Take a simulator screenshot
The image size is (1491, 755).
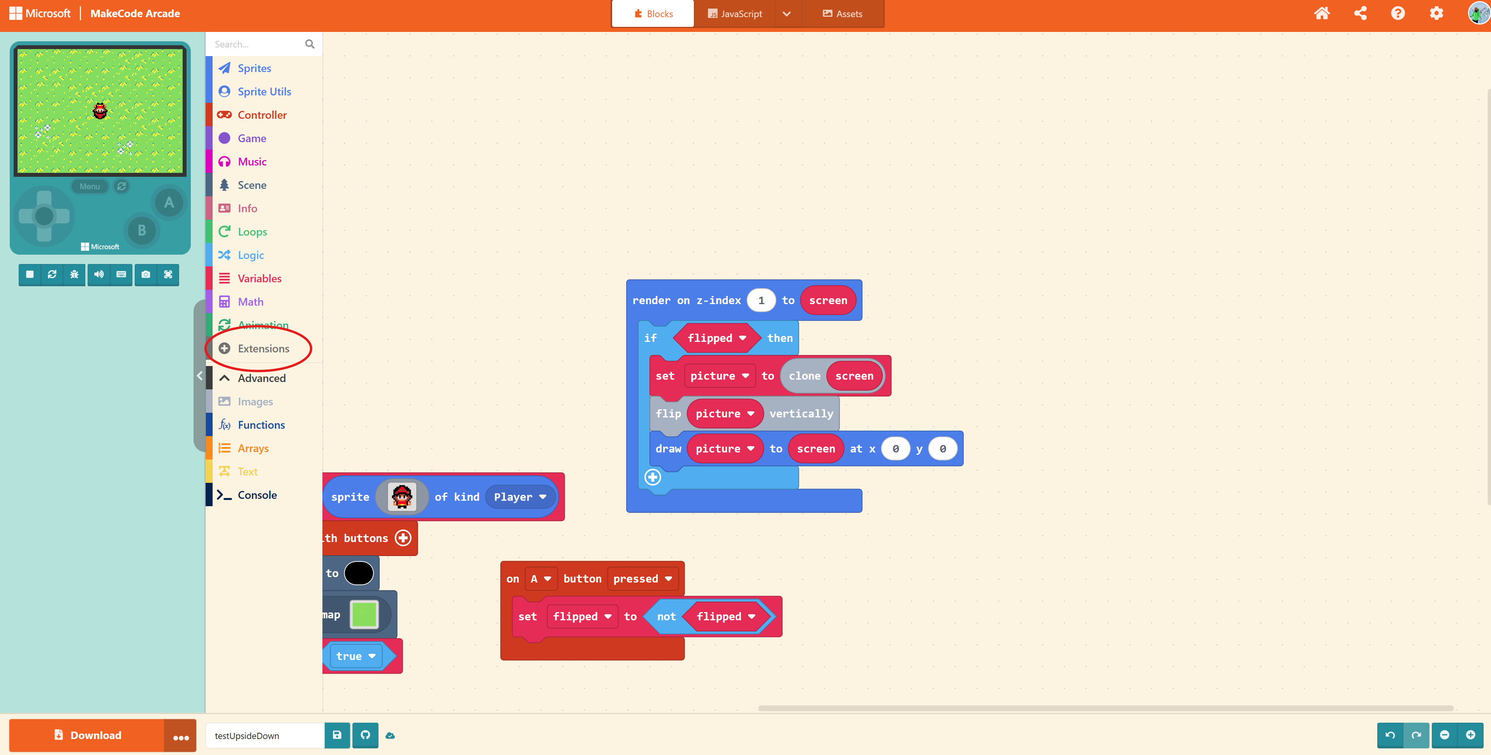point(146,275)
